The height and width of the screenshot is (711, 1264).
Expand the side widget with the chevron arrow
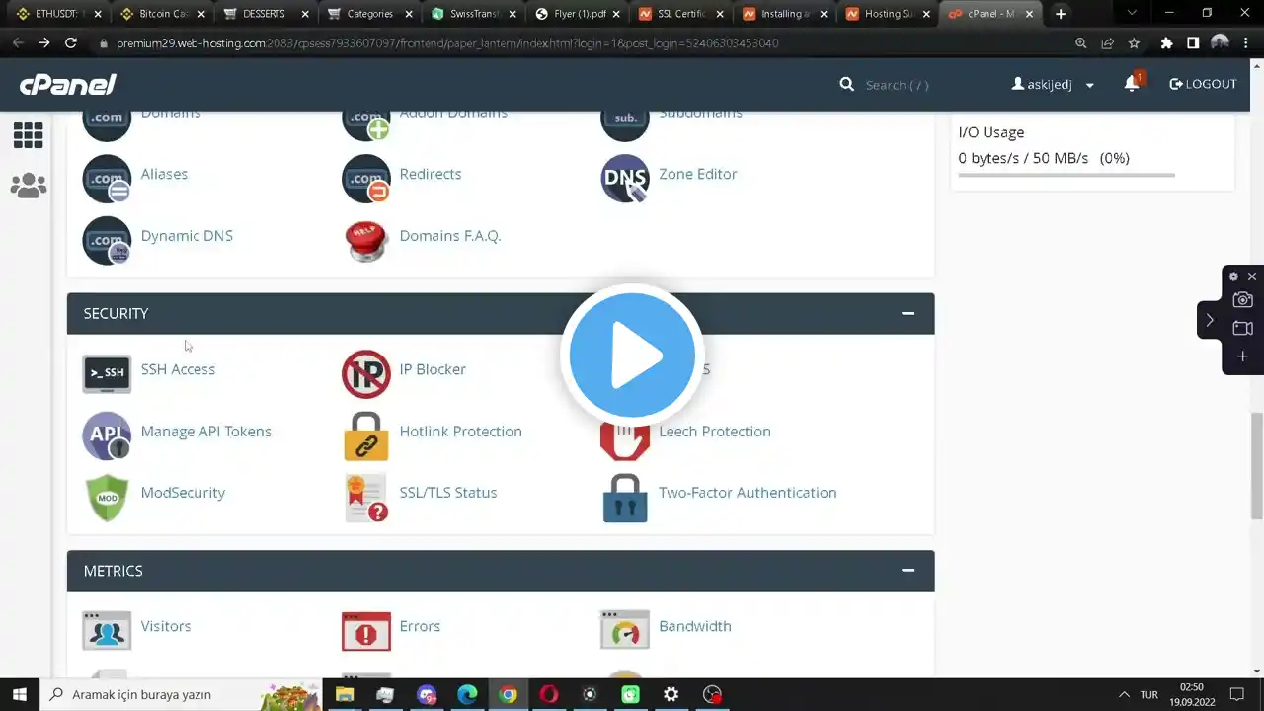(x=1210, y=320)
